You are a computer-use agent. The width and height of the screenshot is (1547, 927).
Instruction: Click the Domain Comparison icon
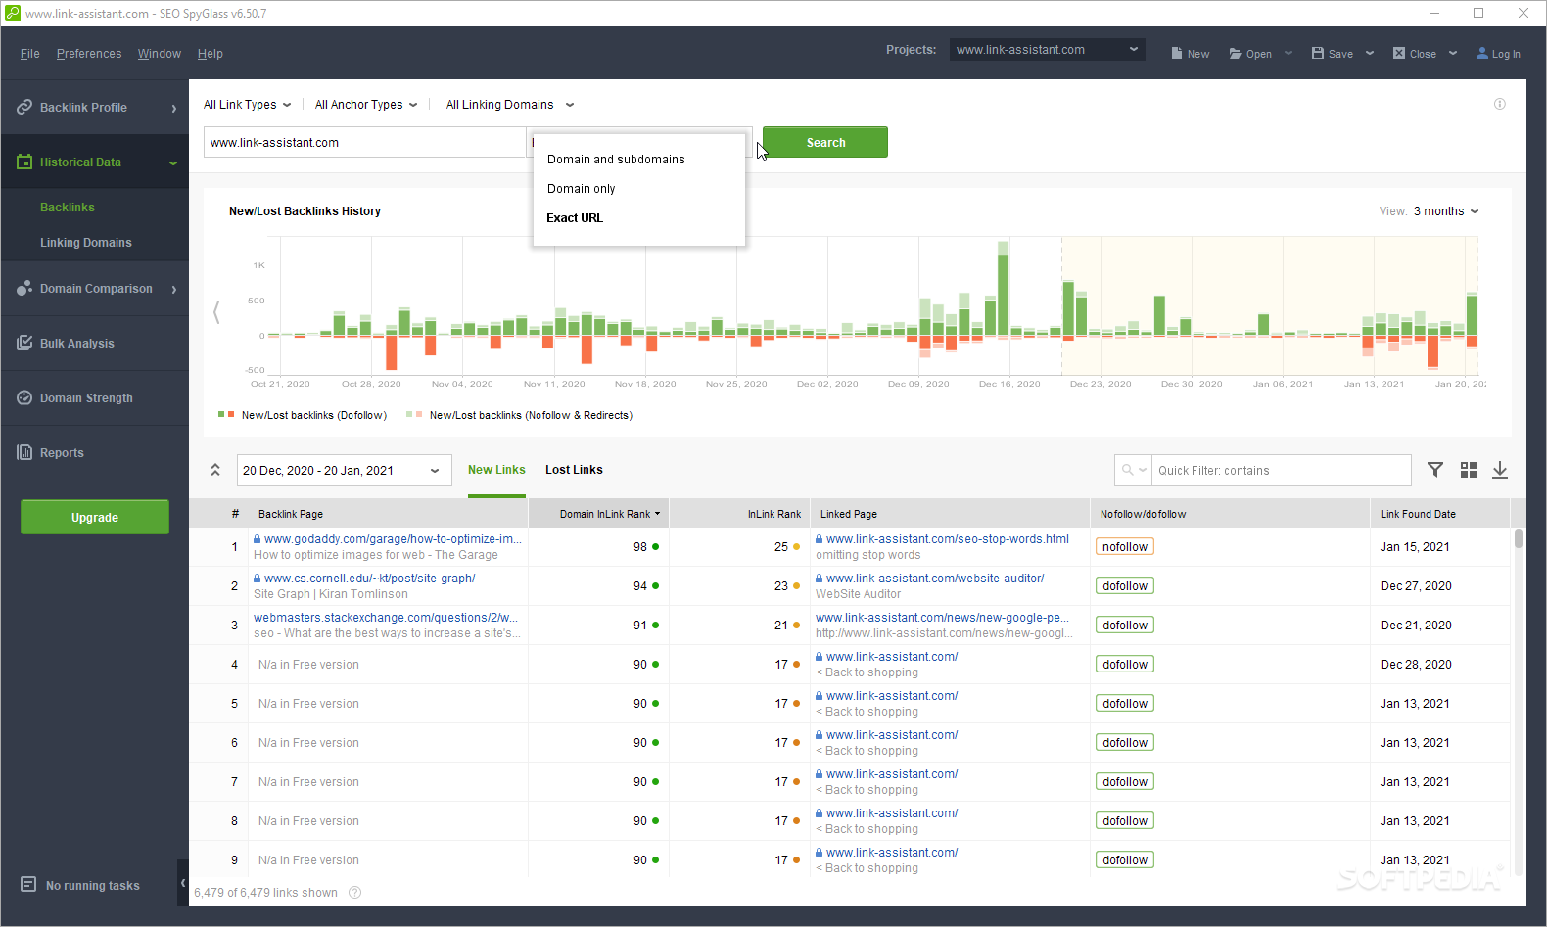coord(24,288)
